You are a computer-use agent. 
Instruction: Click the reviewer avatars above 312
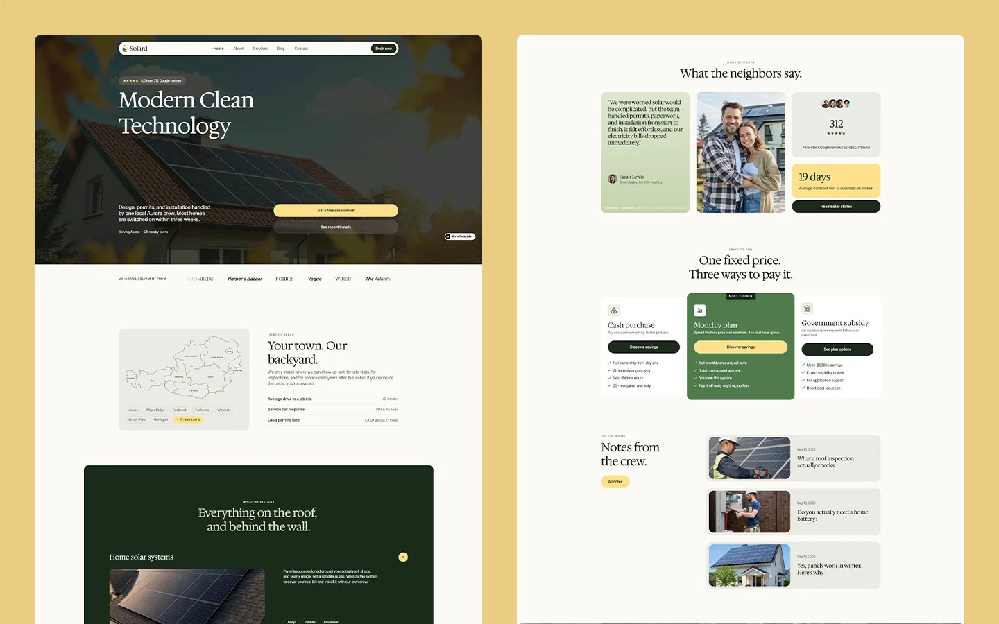pyautogui.click(x=836, y=104)
